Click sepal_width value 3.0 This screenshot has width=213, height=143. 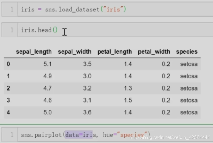pyautogui.click(x=87, y=76)
